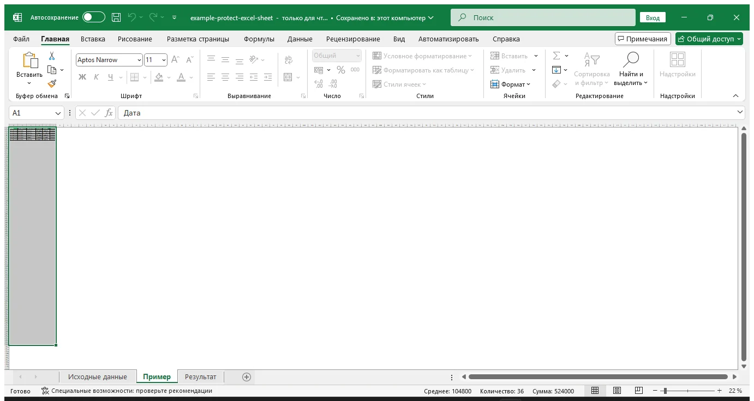Open the font name Aptos Narrow dropdown
The height and width of the screenshot is (401, 754).
click(140, 60)
